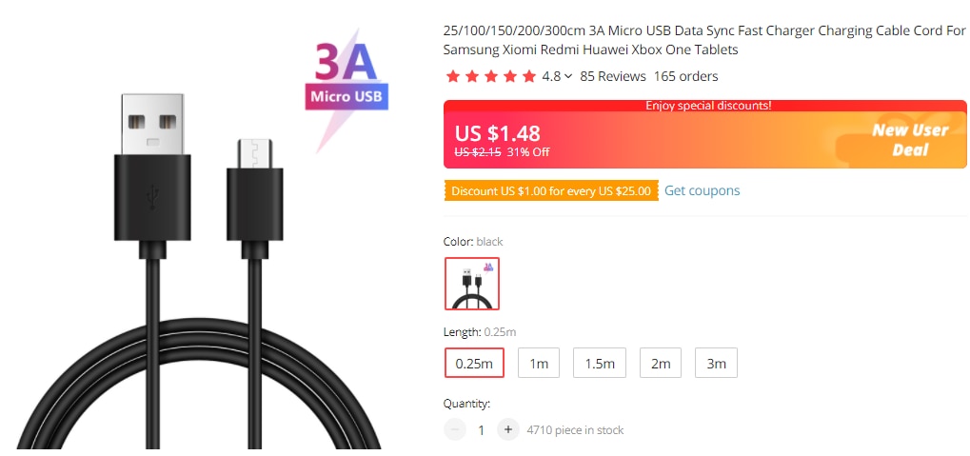This screenshot has width=970, height=456.
Task: Click the fifth rating star
Action: 529,77
